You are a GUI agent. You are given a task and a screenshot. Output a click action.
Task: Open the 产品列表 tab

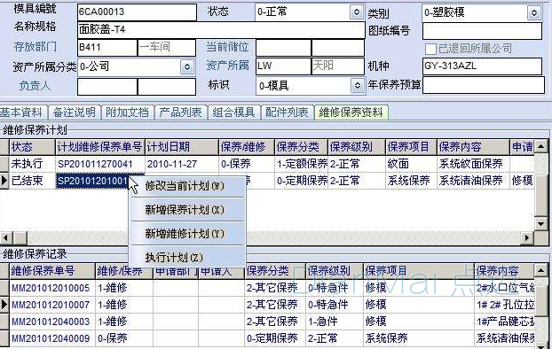point(180,112)
